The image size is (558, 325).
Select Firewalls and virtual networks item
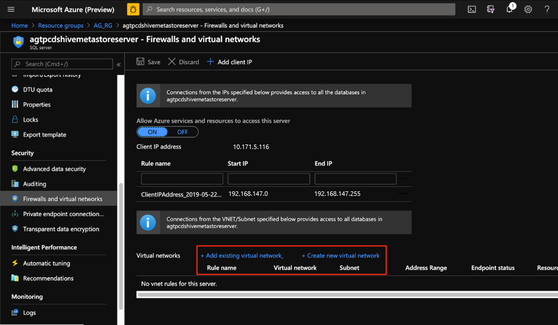point(58,199)
